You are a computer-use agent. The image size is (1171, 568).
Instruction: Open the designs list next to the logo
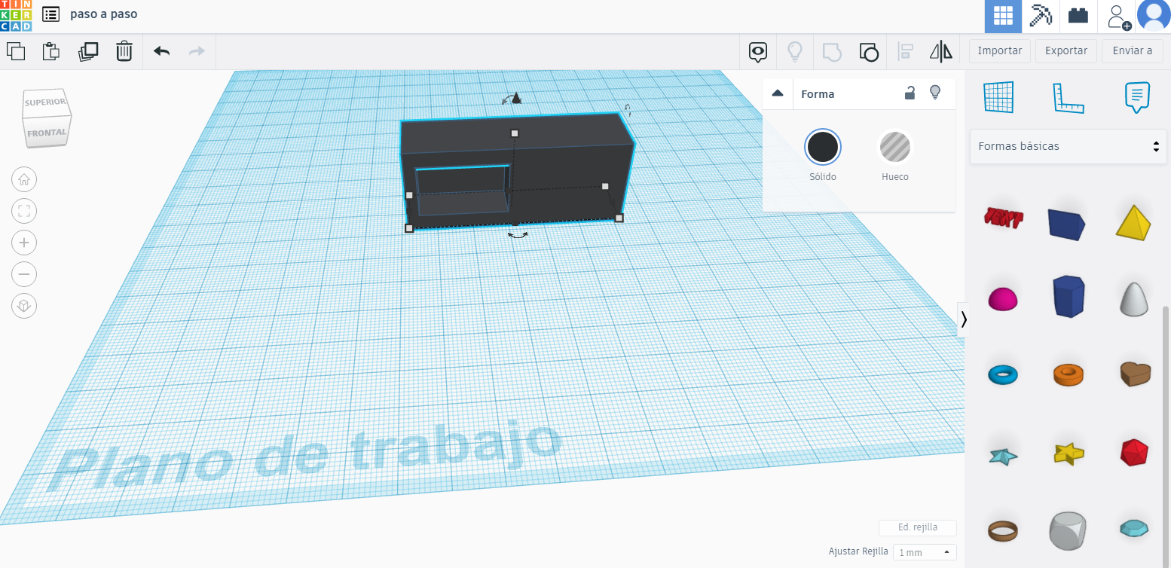click(50, 14)
